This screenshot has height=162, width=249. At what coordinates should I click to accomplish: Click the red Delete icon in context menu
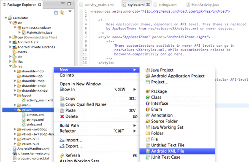coord(62,117)
